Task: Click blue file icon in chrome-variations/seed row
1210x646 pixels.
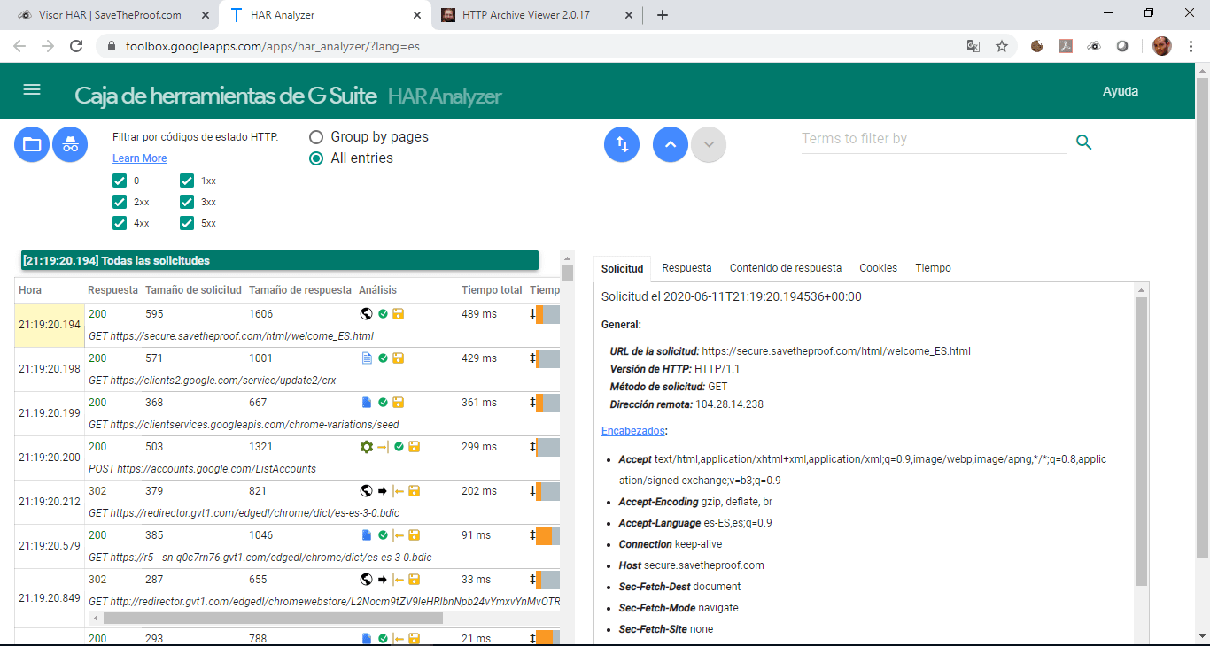Action: [x=367, y=402]
